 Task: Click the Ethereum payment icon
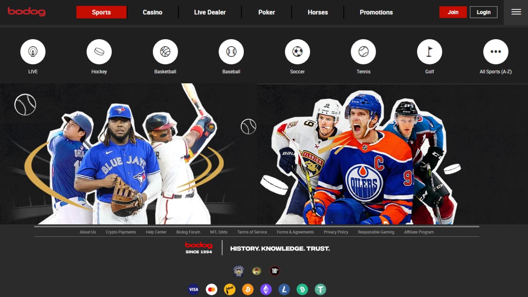click(x=266, y=290)
